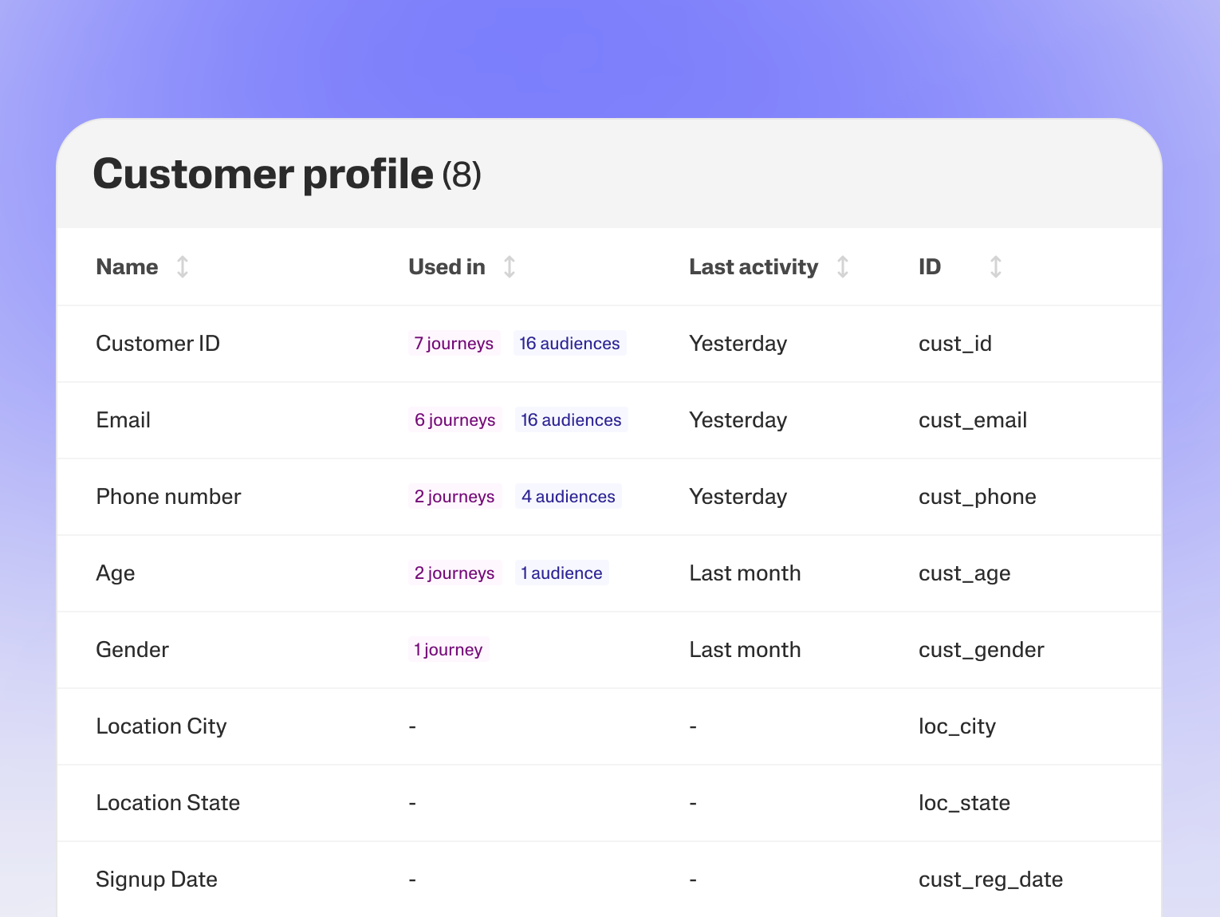Sort by the Used in column arrows
This screenshot has height=917, width=1220.
click(x=510, y=266)
